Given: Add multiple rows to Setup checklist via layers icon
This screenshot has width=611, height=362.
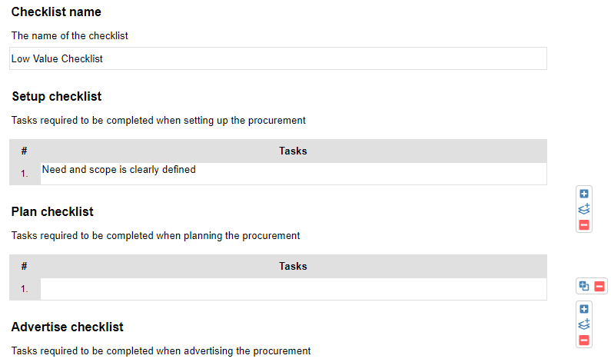Looking at the screenshot, I should [x=584, y=209].
